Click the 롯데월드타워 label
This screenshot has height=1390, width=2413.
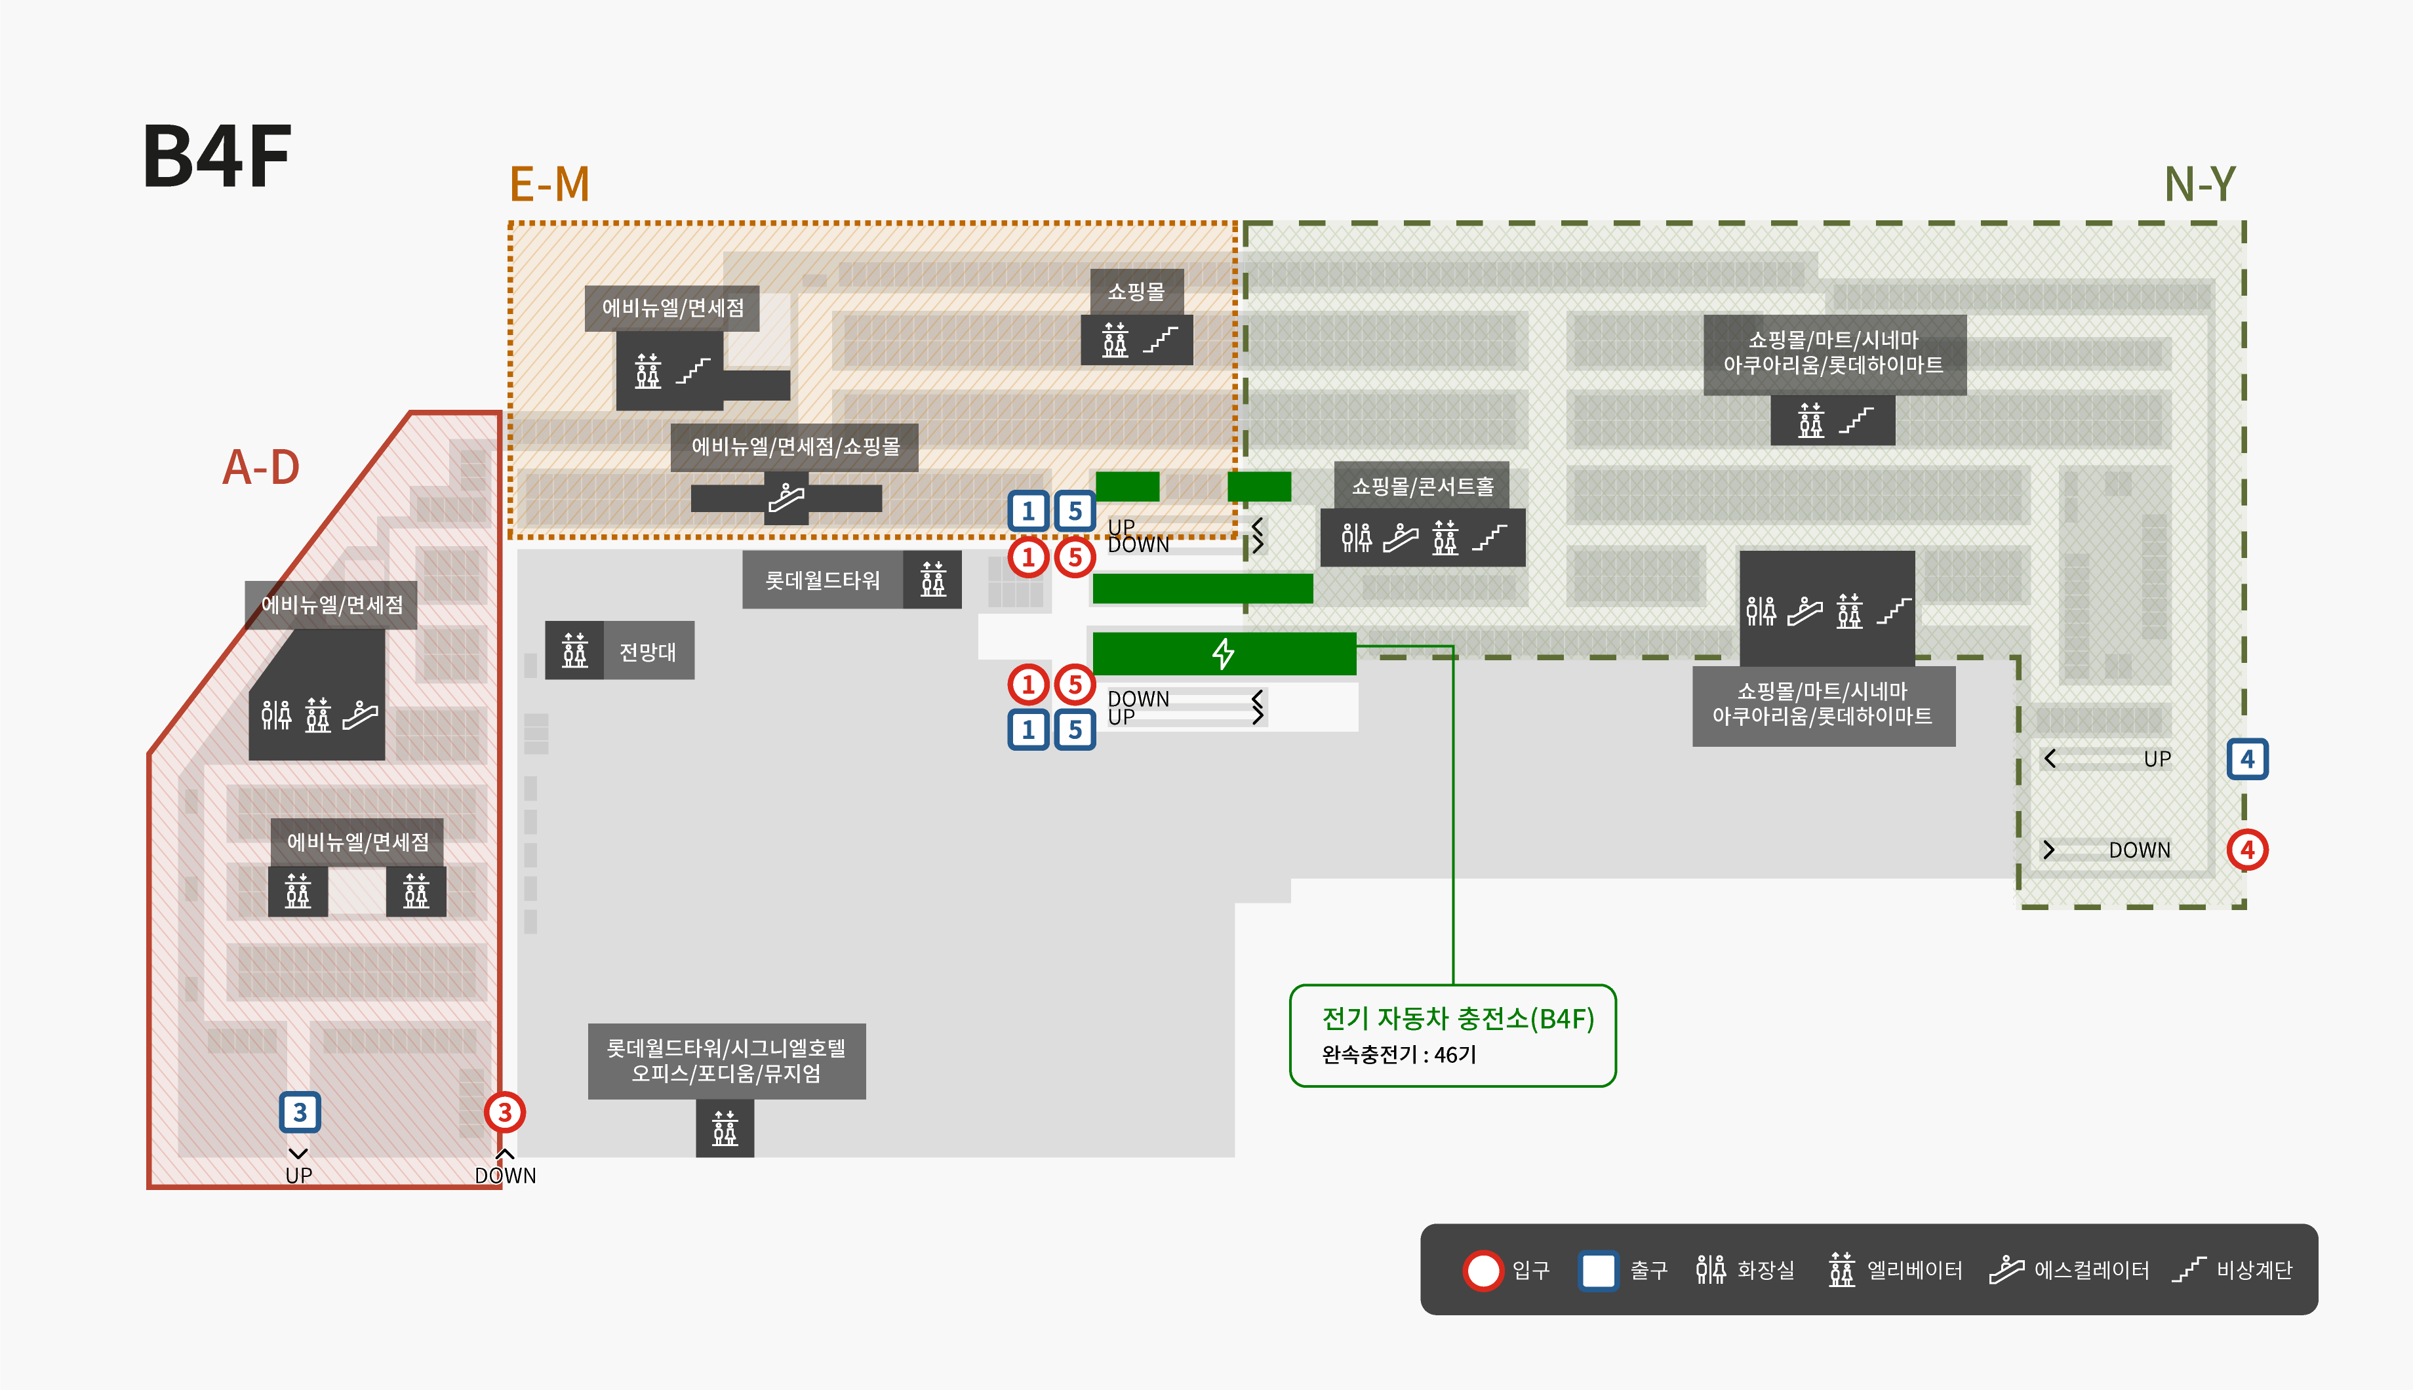[822, 580]
